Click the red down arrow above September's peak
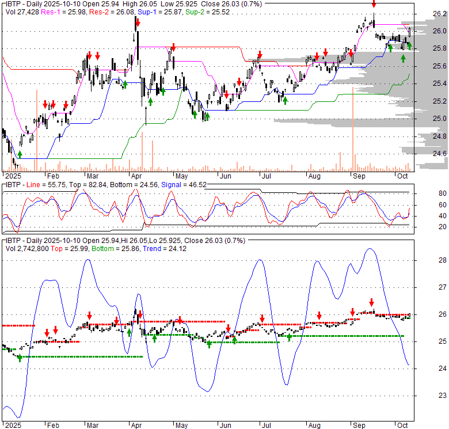The height and width of the screenshot is (429, 449). (374, 4)
